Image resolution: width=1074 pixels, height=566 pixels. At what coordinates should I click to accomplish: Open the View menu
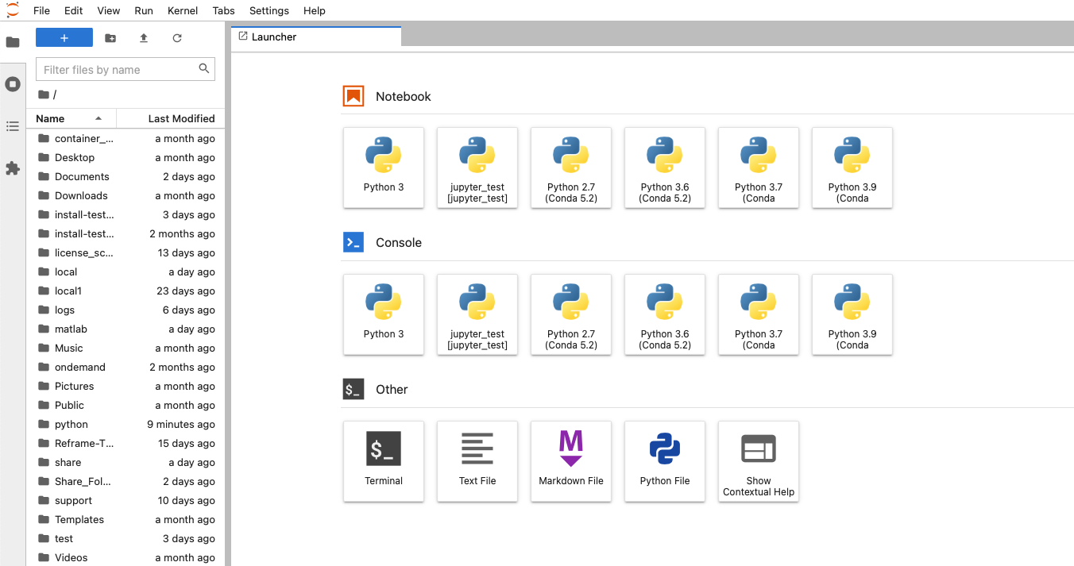point(109,10)
